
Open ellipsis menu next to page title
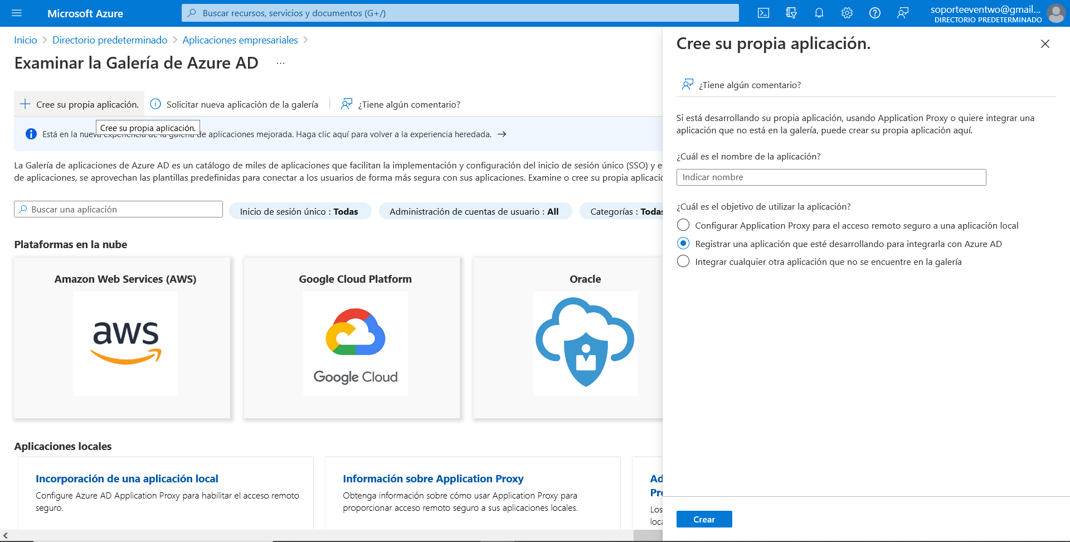(x=280, y=64)
